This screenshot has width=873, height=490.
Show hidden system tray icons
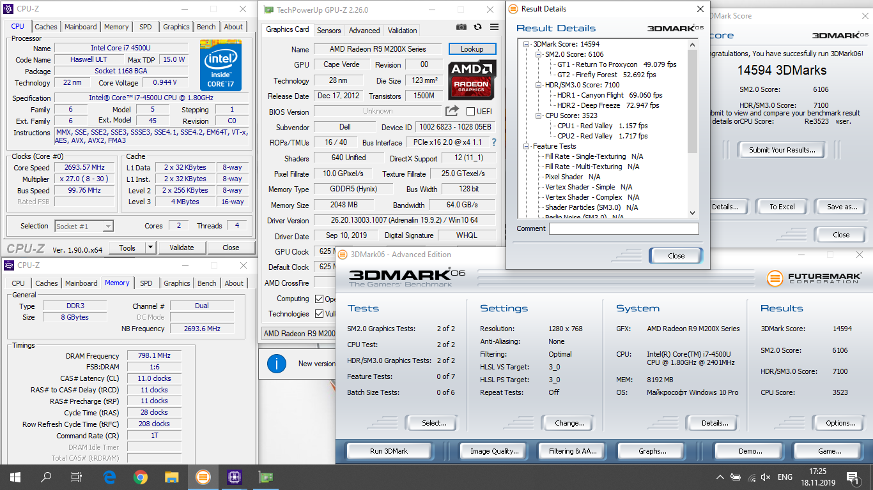click(721, 477)
